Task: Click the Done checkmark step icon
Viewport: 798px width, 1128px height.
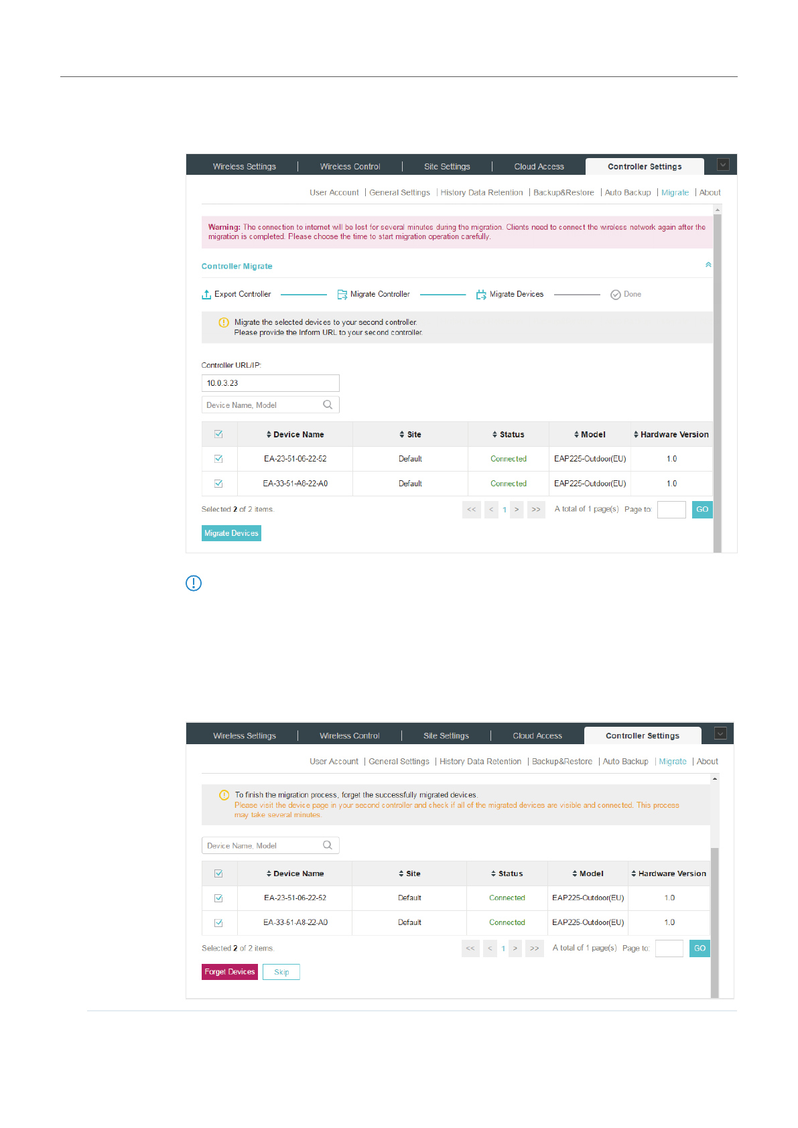Action: click(615, 295)
